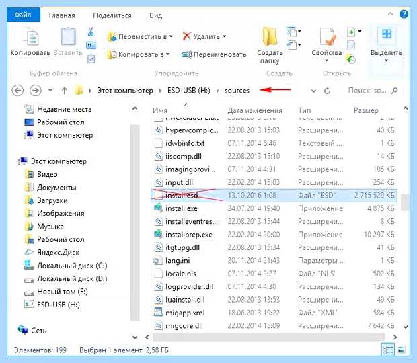Click the navigation pane vertical scrollbar

(x=135, y=223)
